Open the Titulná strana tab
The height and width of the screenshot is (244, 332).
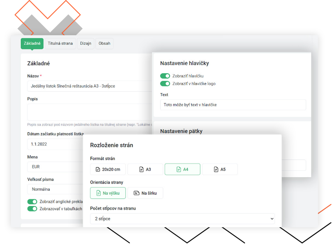[x=60, y=43]
